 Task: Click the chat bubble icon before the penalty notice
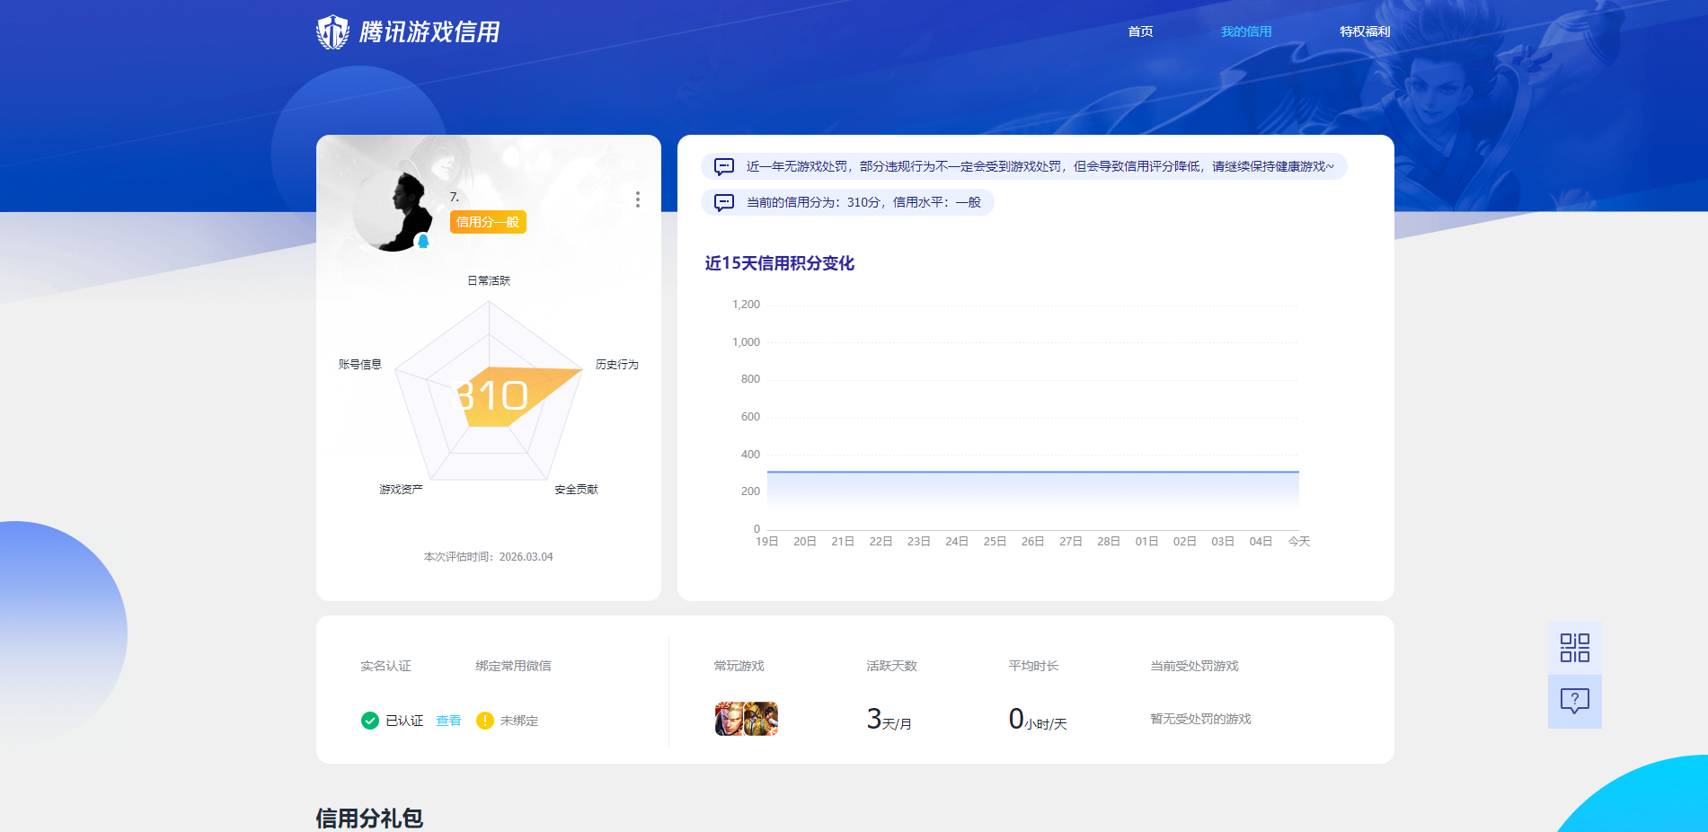721,166
